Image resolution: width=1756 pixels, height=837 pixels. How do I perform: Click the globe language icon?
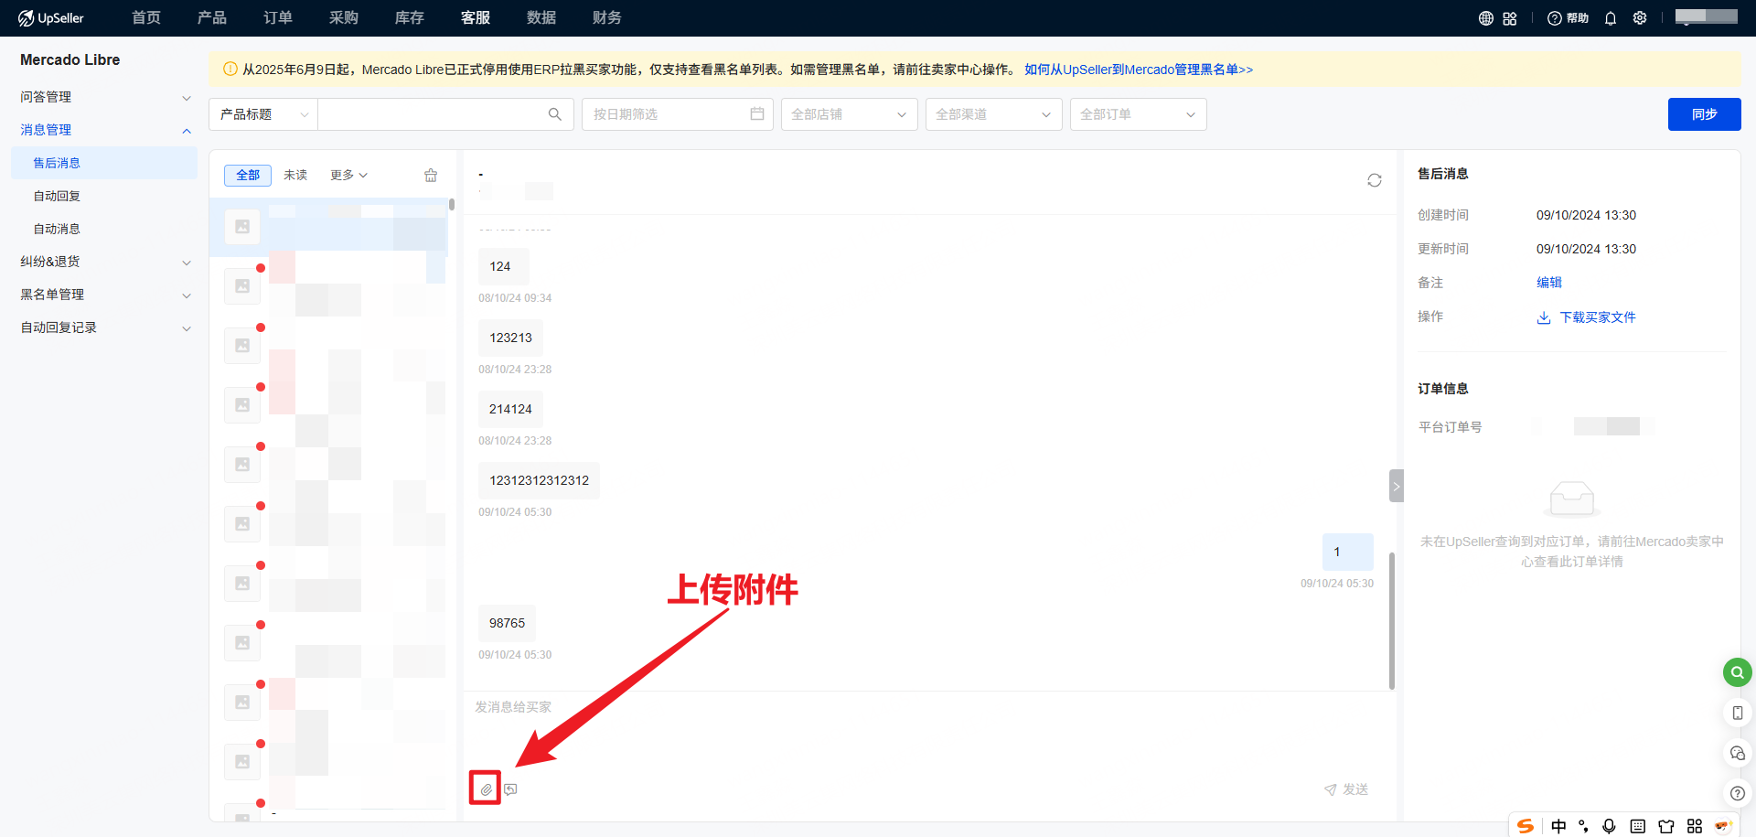pos(1485,18)
